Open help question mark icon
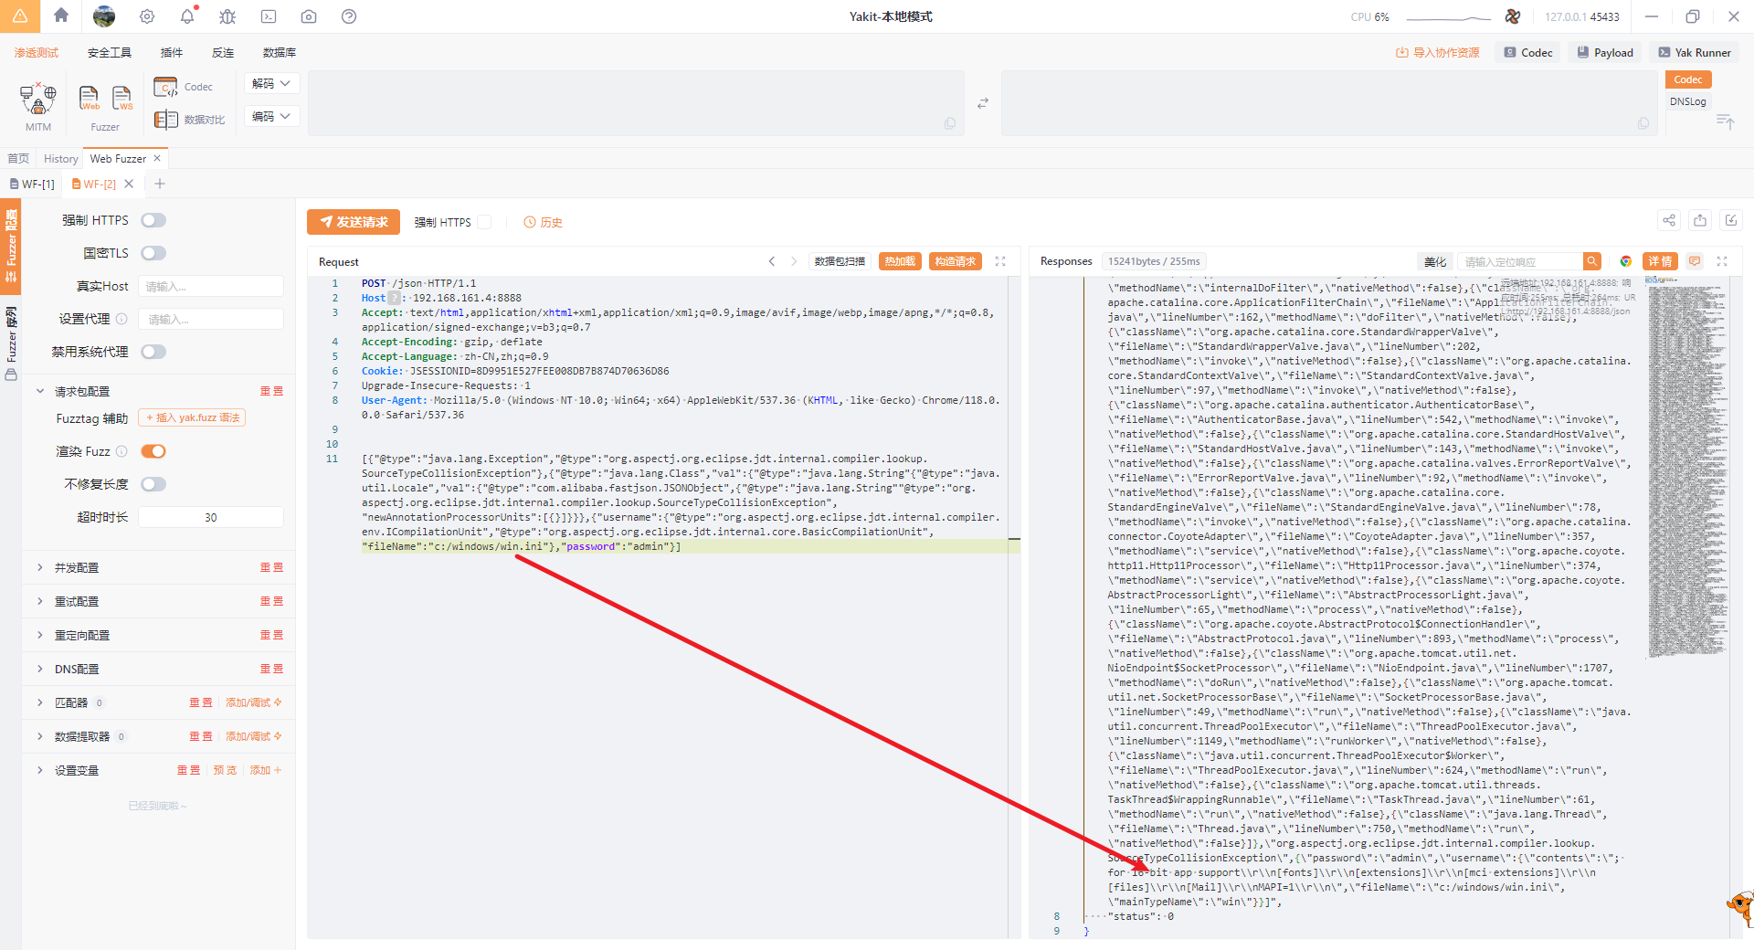The height and width of the screenshot is (950, 1754). click(x=349, y=16)
